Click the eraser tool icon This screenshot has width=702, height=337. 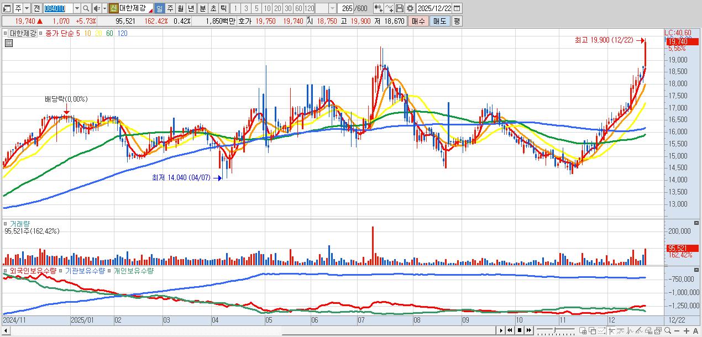648,330
